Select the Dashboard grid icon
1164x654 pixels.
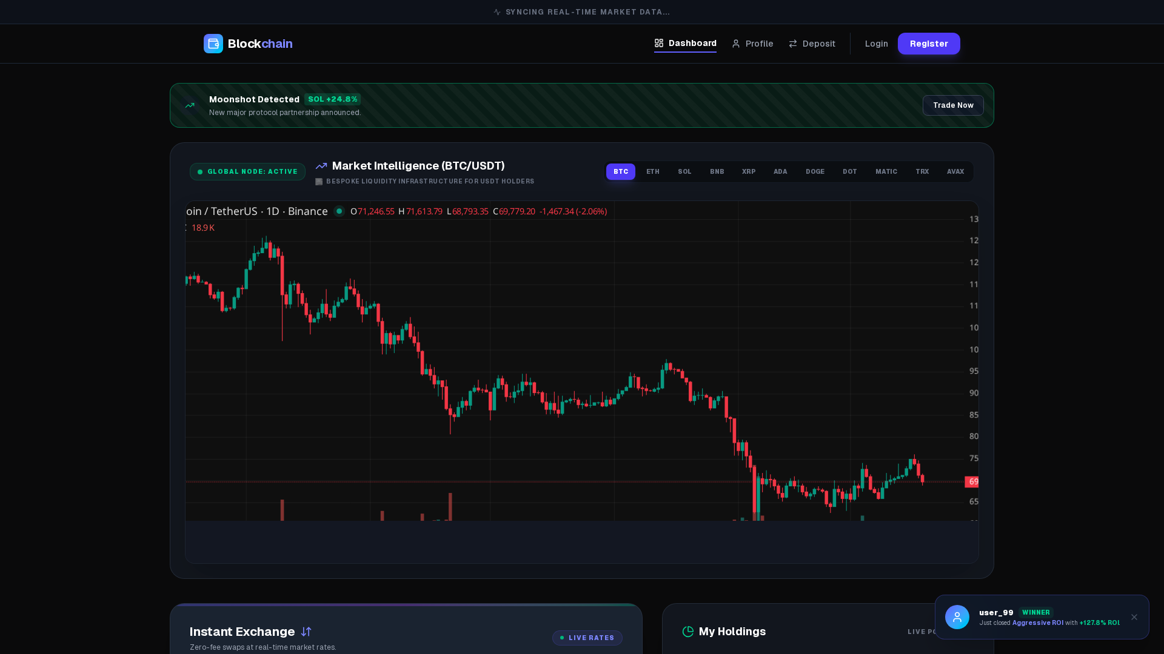point(659,43)
